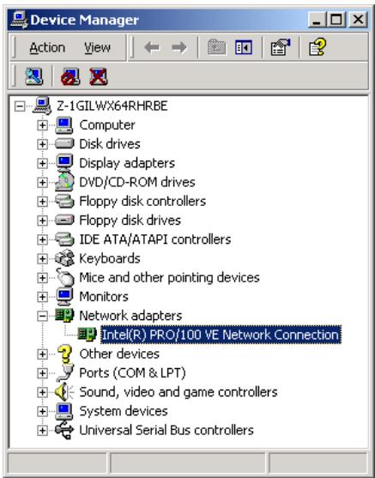Image resolution: width=375 pixels, height=478 pixels.
Task: Expand the DVD/CD-ROM drives category
Action: point(42,182)
